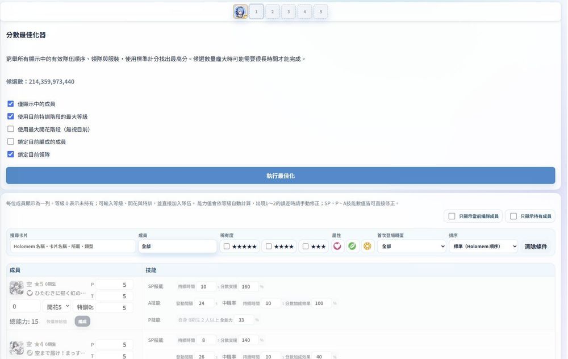
Task: Uncheck 使用目前特訓階段的最大等級
Action: coord(11,116)
